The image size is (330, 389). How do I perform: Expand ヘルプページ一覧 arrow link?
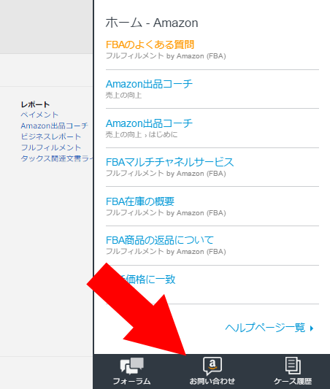coord(269,328)
